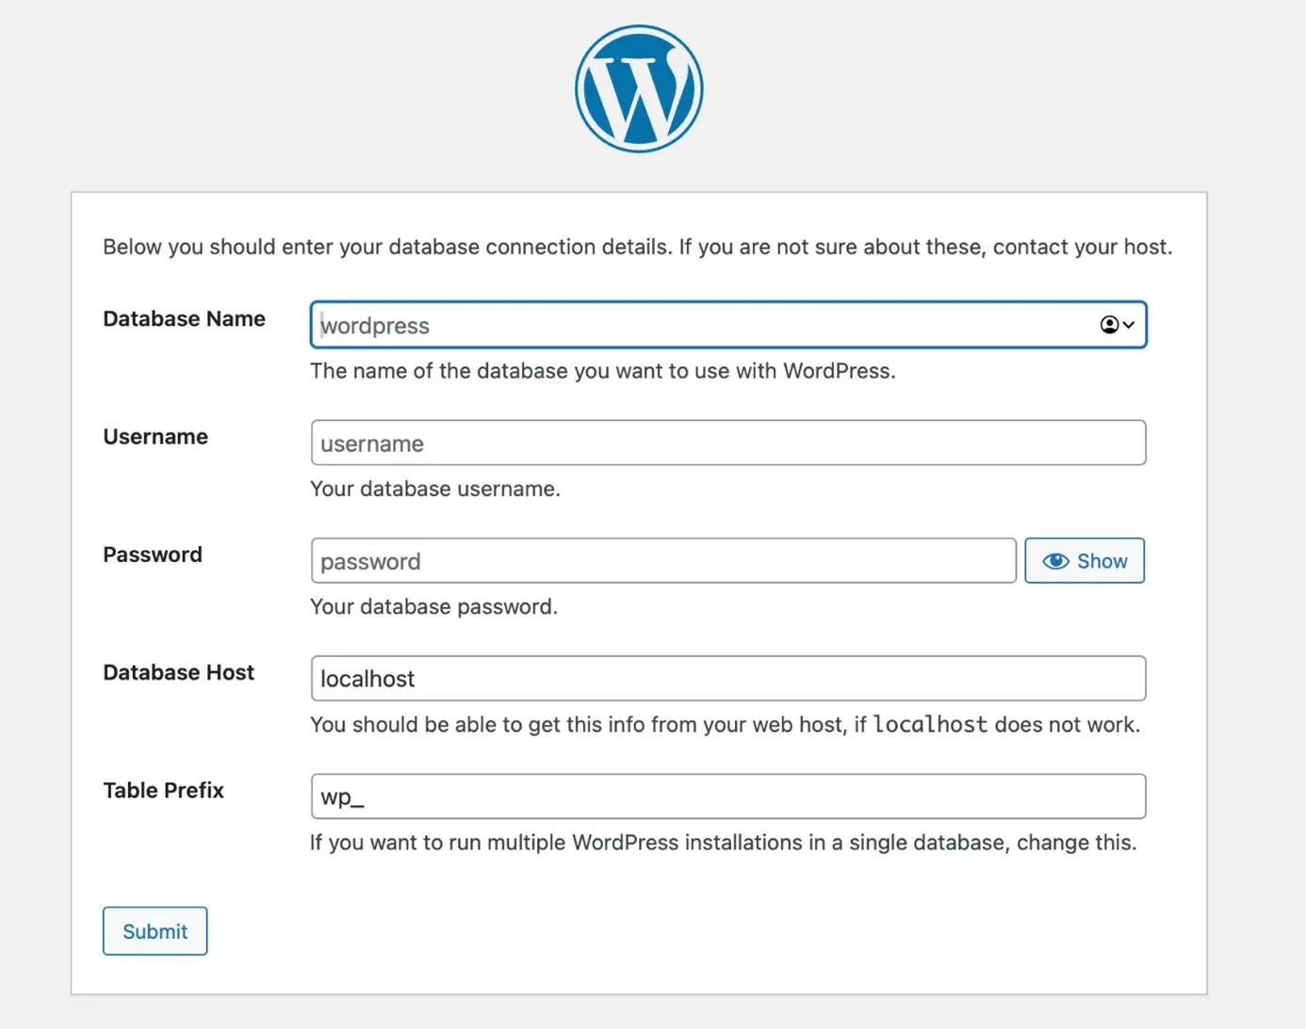Click the WordPress logo at the top

638,87
